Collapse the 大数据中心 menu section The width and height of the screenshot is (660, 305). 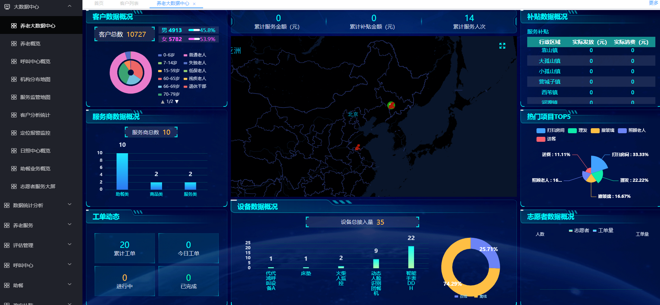click(70, 6)
